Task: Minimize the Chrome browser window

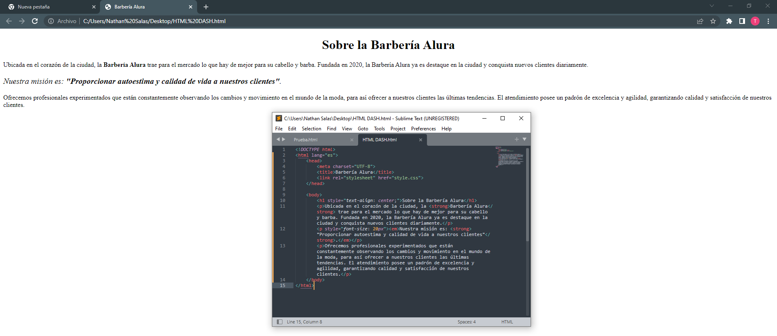Action: pos(730,6)
